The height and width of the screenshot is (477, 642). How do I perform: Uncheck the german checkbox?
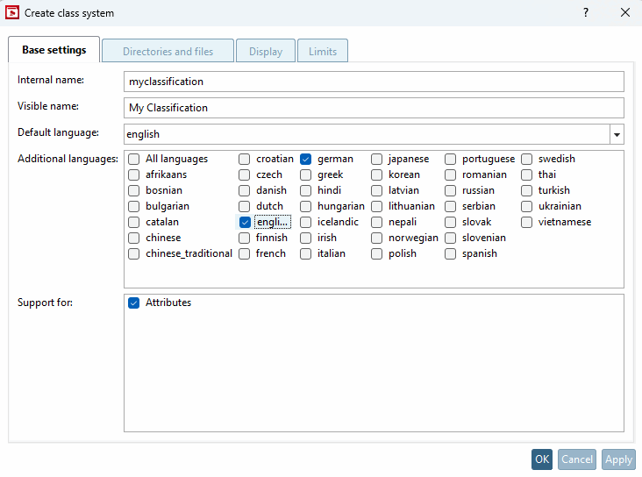(306, 159)
